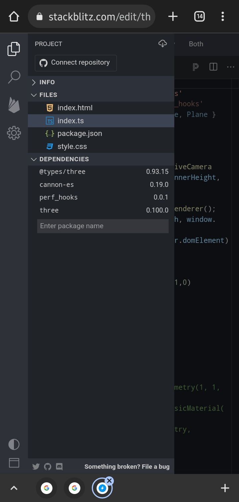Screen dimensions: 239x502
Task: Open StackBlitz on Twitter
Action: [36, 466]
